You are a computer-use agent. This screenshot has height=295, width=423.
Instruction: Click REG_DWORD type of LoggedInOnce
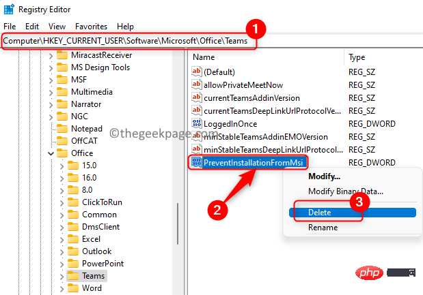372,124
